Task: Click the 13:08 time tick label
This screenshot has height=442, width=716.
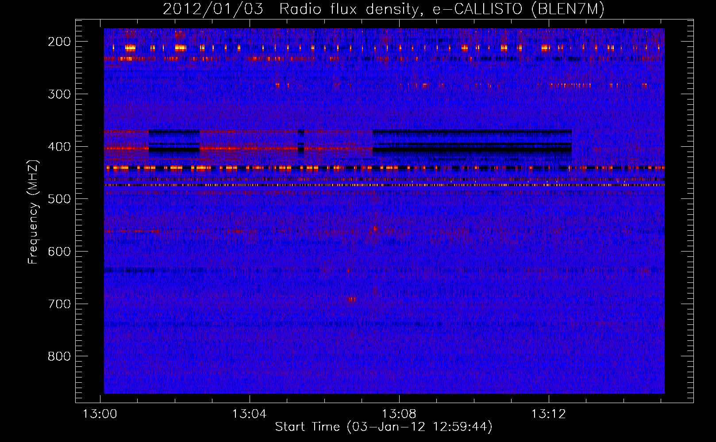Action: (399, 414)
